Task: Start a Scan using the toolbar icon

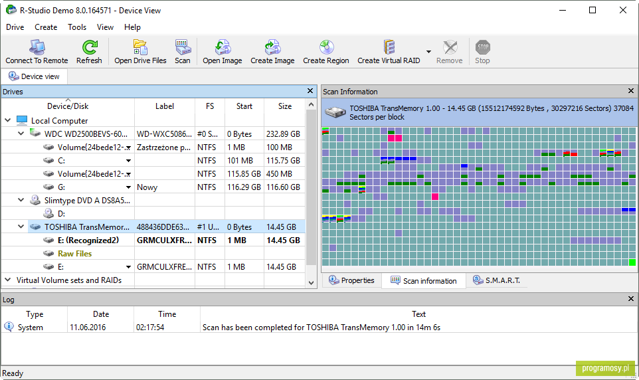Action: [x=183, y=47]
